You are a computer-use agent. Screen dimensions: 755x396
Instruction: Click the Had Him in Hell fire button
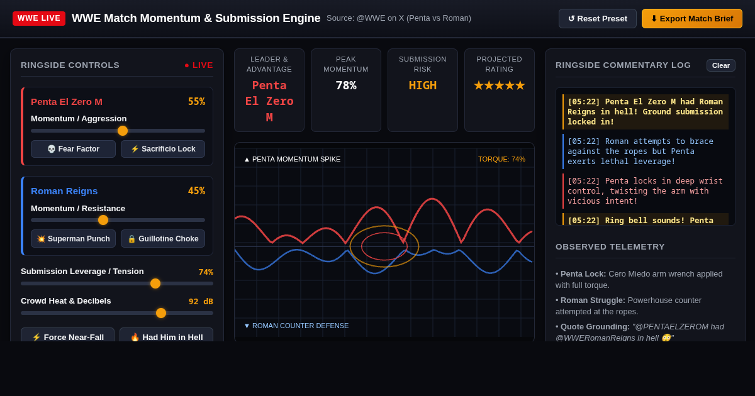(167, 337)
